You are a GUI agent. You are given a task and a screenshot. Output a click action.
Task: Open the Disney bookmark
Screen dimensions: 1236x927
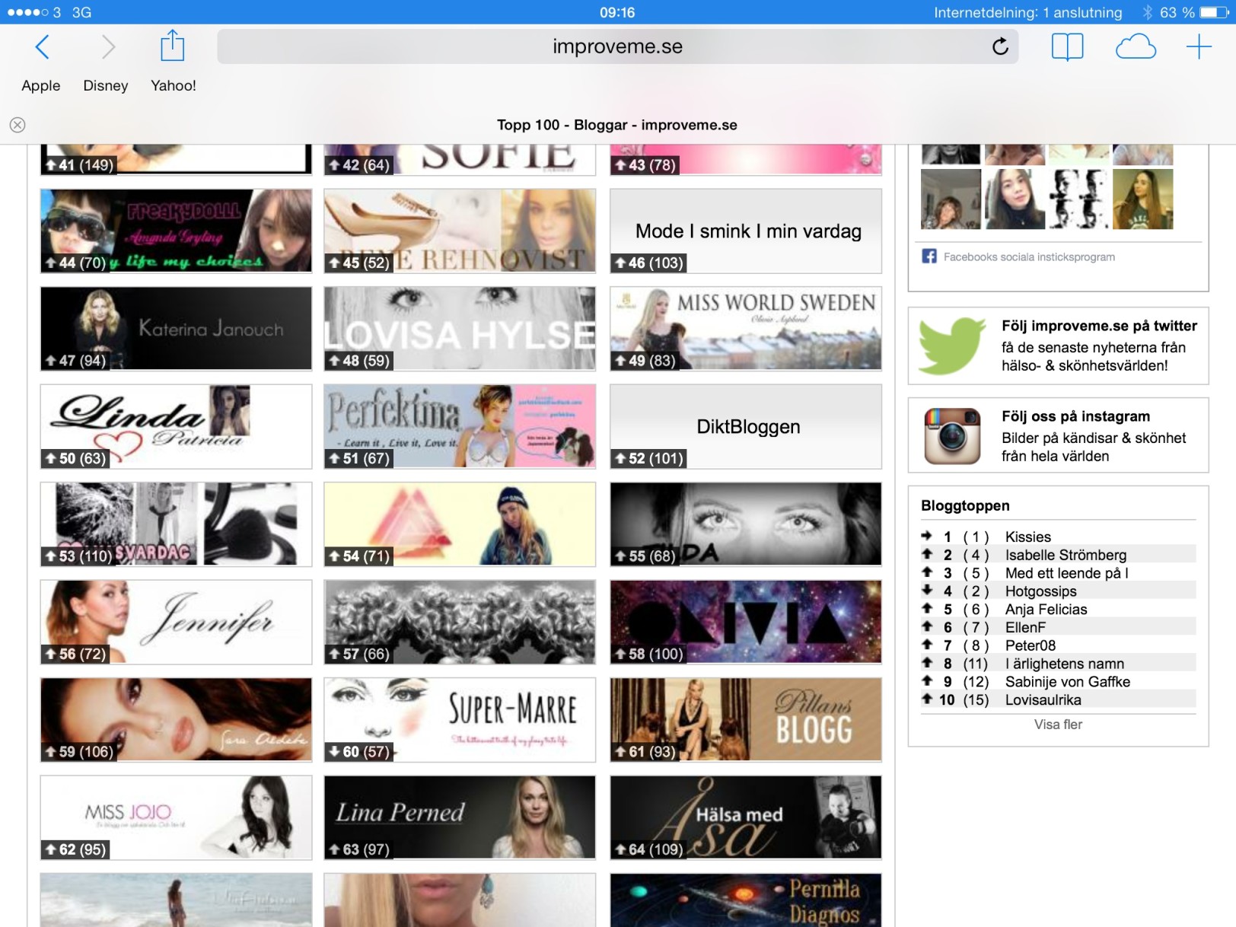[105, 85]
